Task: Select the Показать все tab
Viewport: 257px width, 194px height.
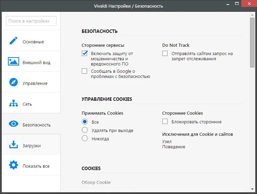Action: point(31,165)
